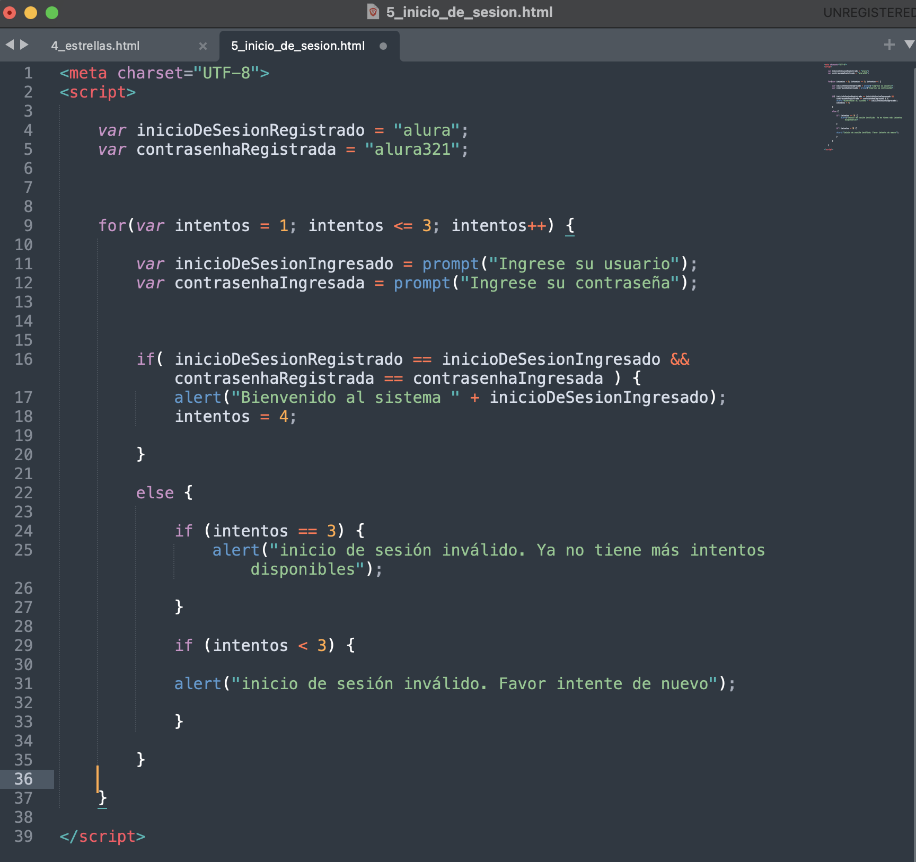916x862 pixels.
Task: Click line number 39 in gutter
Action: click(x=23, y=837)
